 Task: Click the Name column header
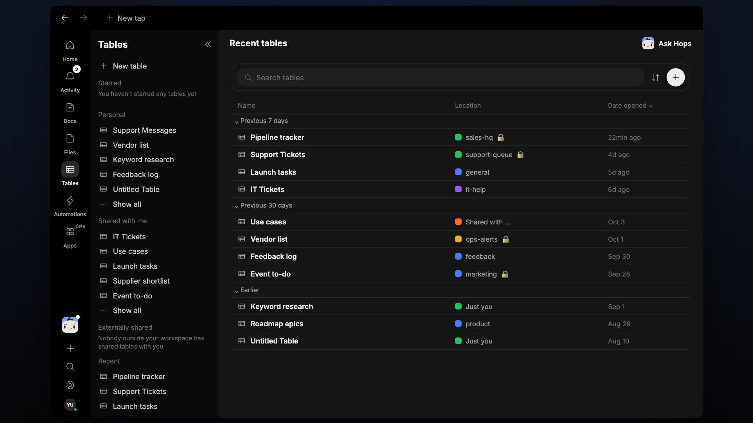click(246, 105)
